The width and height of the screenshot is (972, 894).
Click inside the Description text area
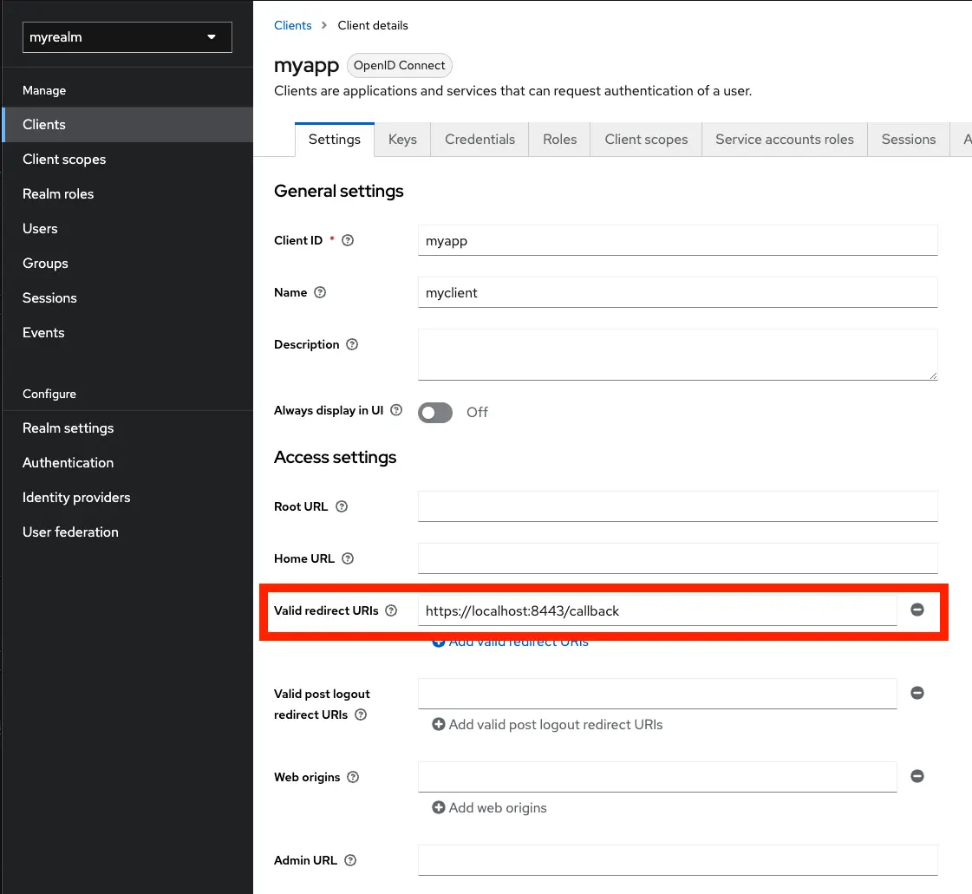pyautogui.click(x=676, y=354)
